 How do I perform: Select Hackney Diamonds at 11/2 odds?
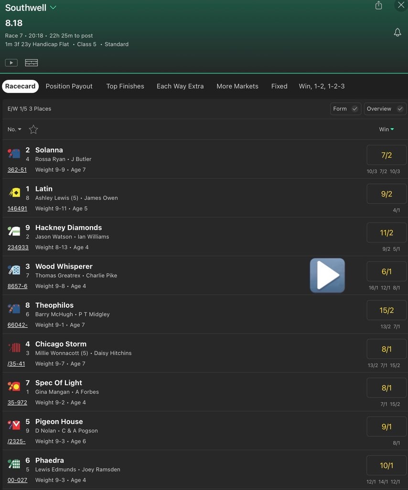pos(387,233)
